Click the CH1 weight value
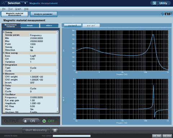Screen dimensions: 173x138 [x=36, y=77]
